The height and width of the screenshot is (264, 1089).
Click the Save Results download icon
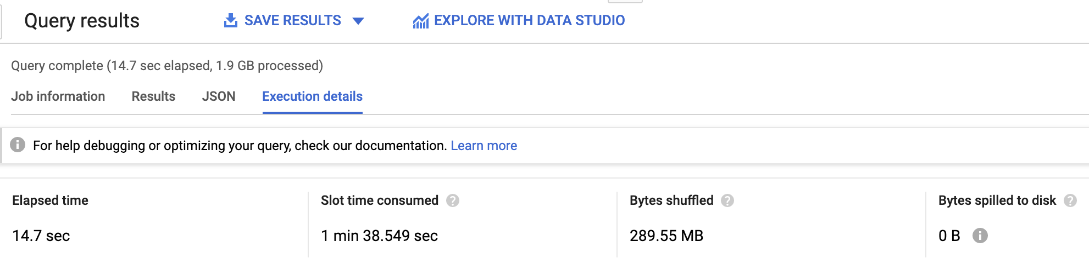231,21
